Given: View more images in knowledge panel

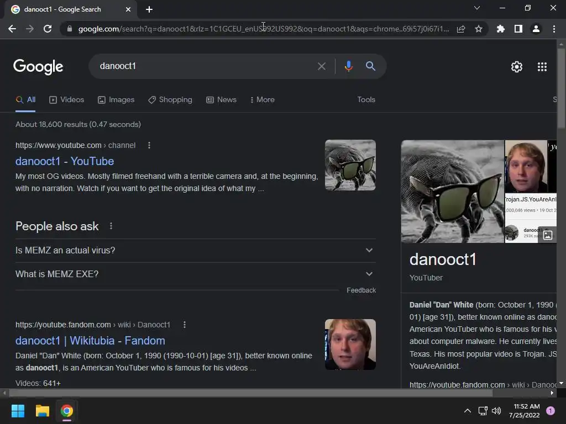Looking at the screenshot, I should pyautogui.click(x=548, y=235).
